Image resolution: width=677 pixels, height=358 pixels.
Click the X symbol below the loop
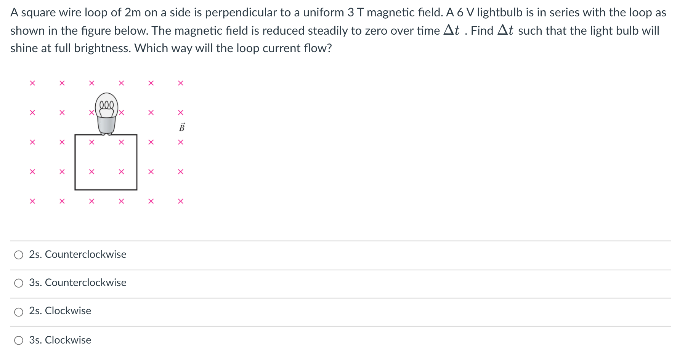[x=91, y=201]
